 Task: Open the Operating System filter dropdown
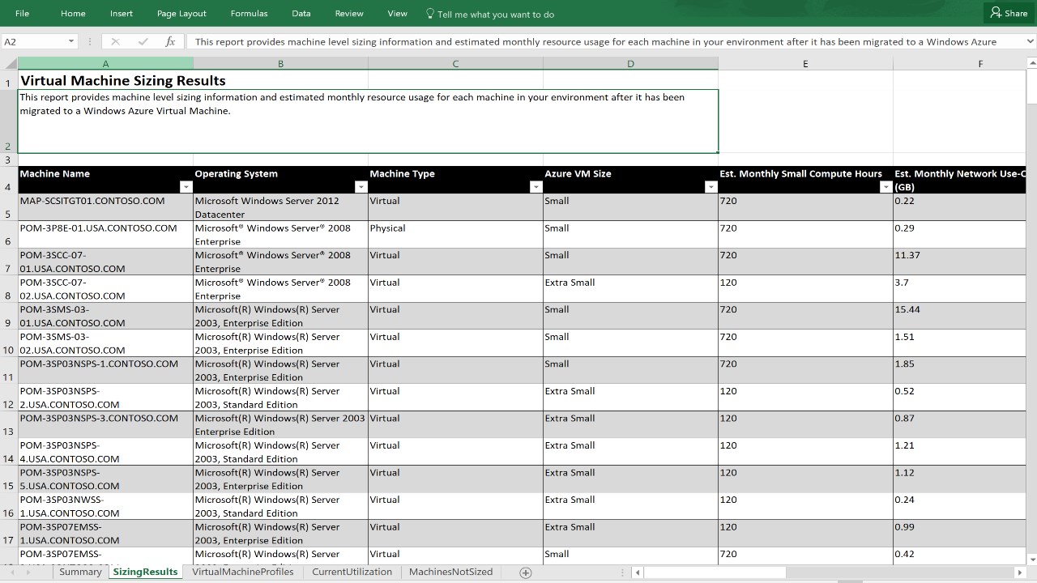tap(361, 187)
